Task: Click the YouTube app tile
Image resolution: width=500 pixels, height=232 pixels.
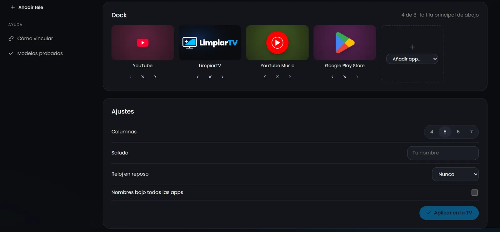Action: 143,43
